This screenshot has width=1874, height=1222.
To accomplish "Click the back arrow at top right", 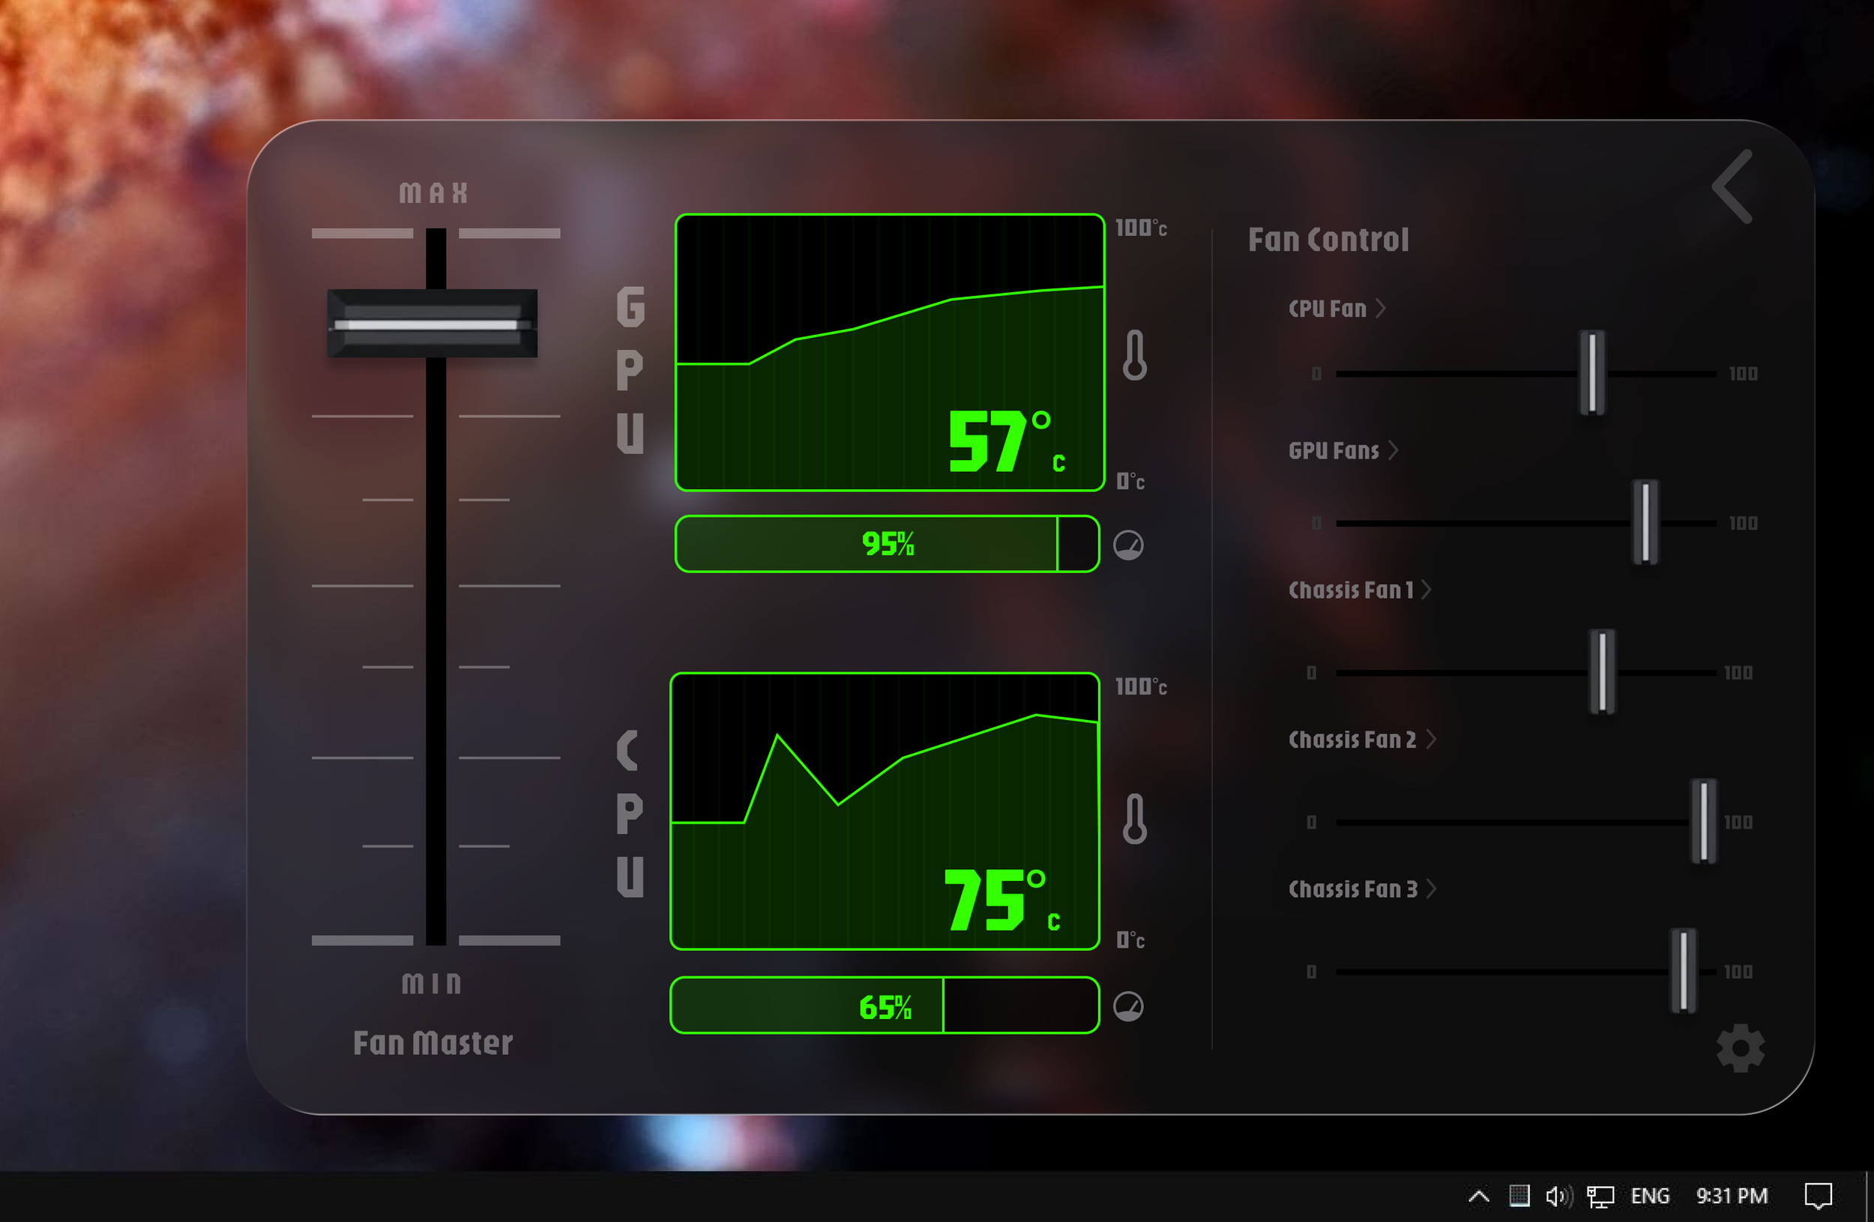I will pyautogui.click(x=1733, y=187).
